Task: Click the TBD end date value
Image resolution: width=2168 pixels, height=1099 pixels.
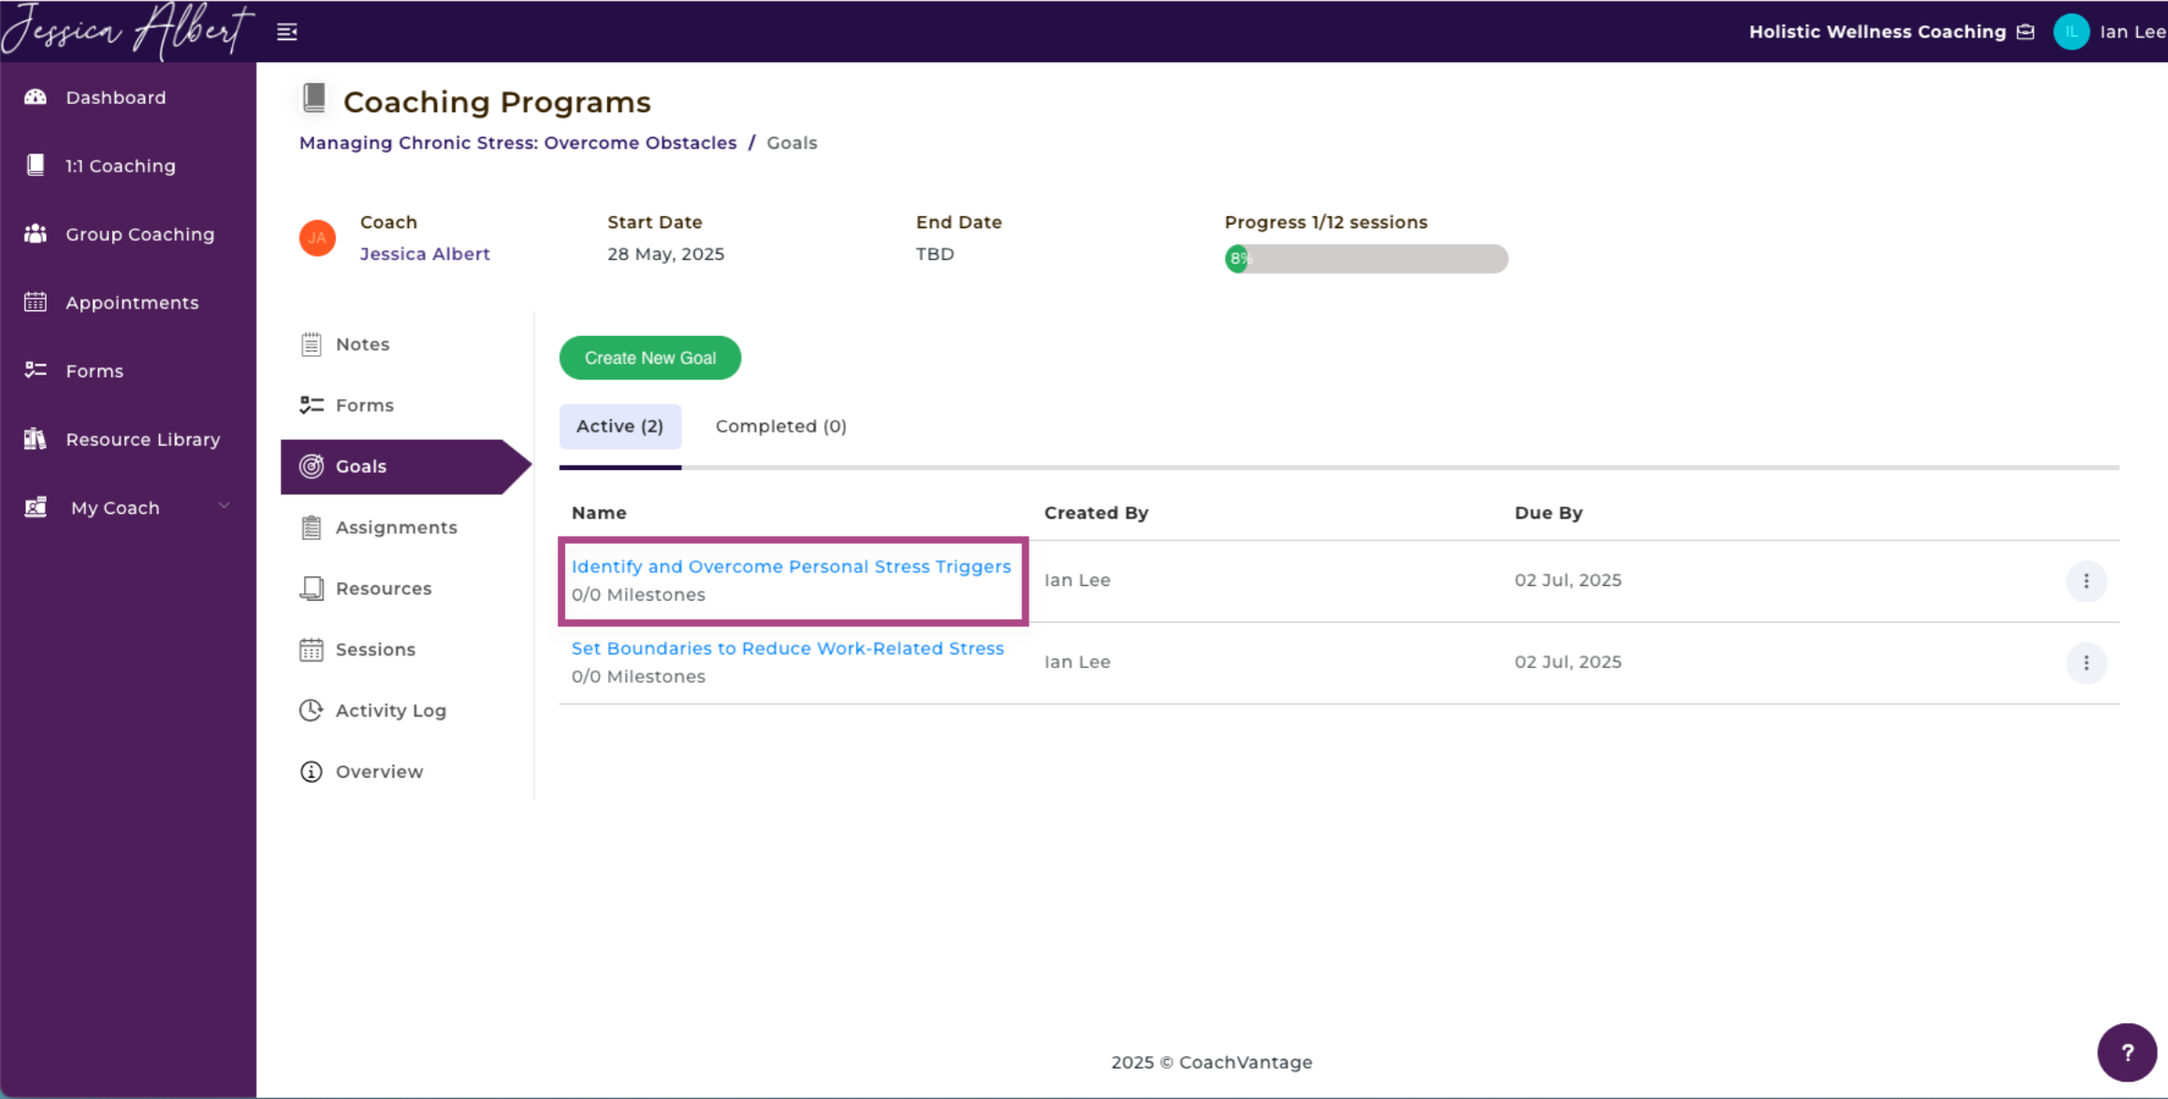Action: 935,254
